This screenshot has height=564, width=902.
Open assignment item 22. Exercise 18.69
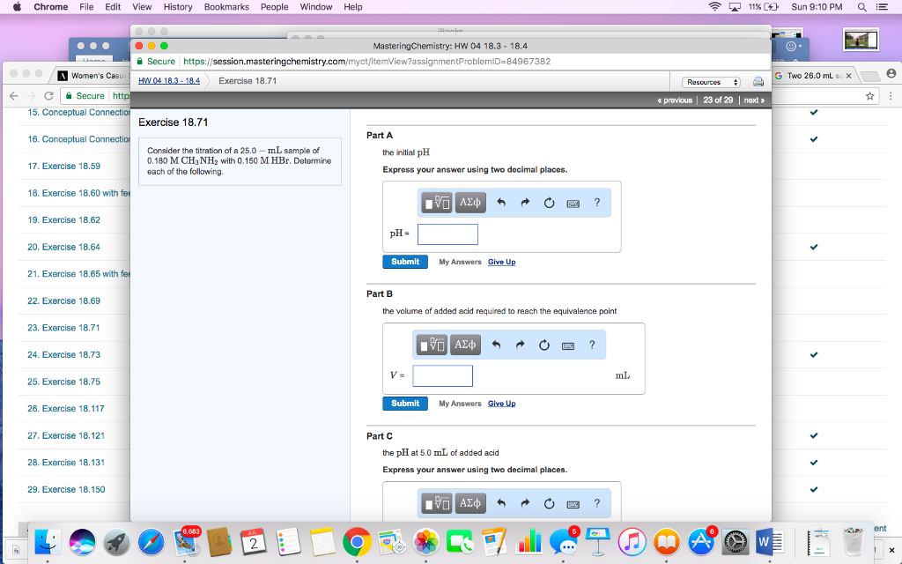point(63,301)
